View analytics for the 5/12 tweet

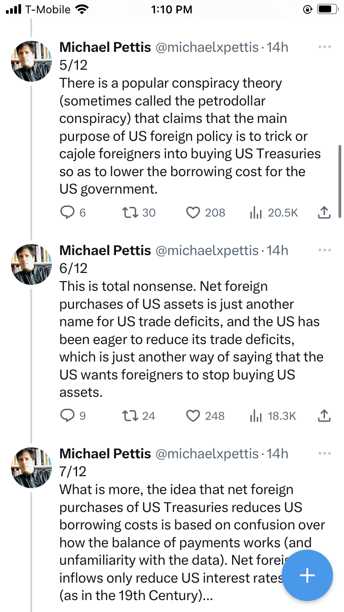[x=256, y=212]
